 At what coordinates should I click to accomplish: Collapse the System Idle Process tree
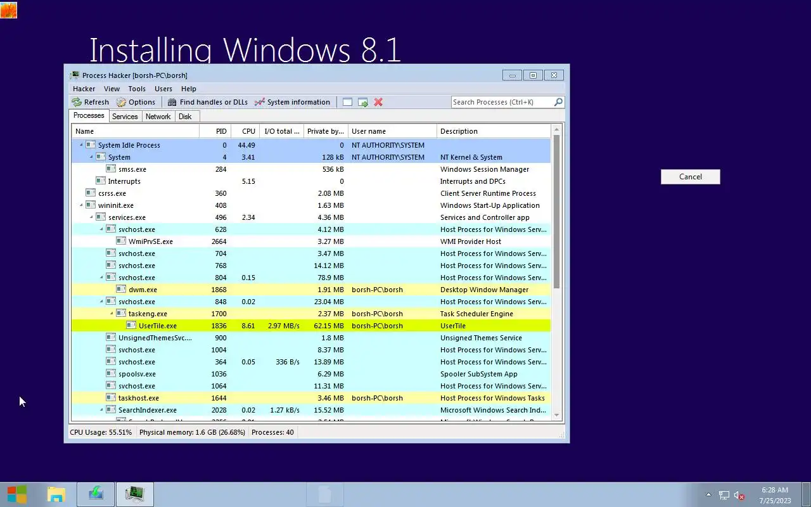pyautogui.click(x=81, y=145)
